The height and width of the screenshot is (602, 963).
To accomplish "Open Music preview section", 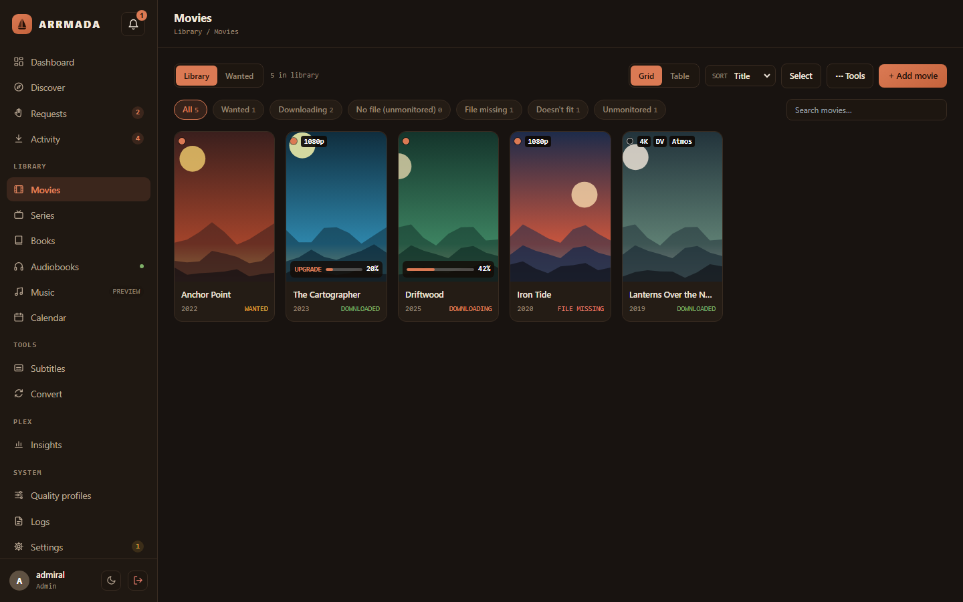I will pos(78,292).
